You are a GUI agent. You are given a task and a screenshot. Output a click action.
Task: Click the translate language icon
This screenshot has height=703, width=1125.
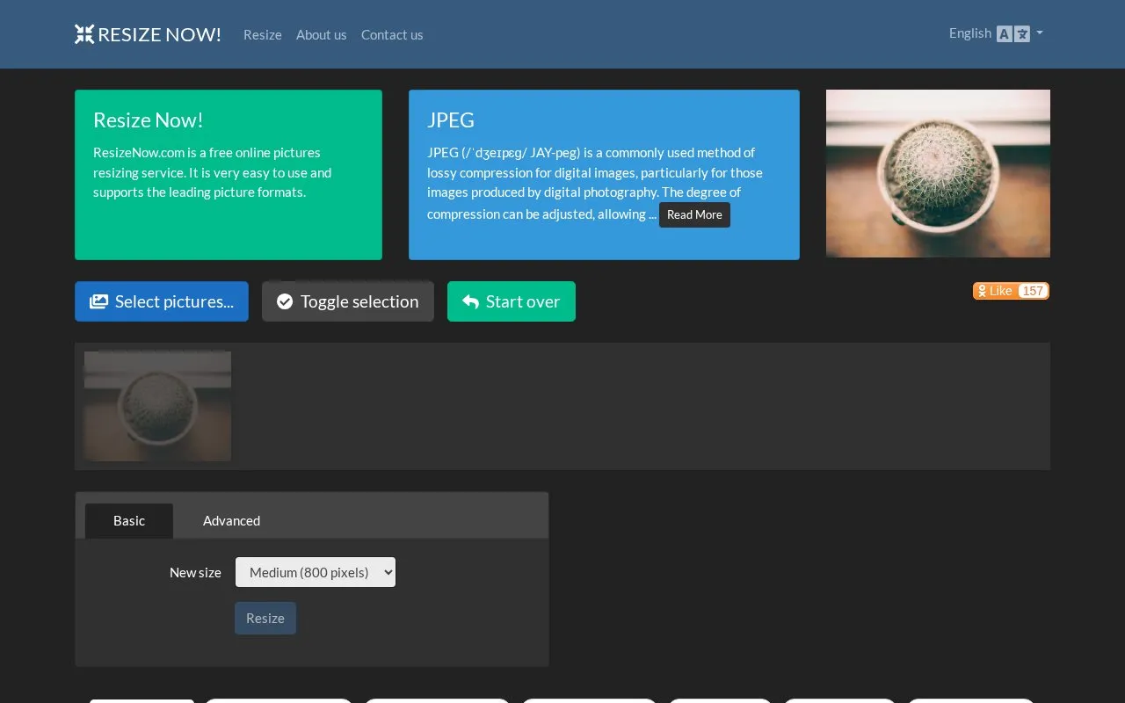[1012, 33]
